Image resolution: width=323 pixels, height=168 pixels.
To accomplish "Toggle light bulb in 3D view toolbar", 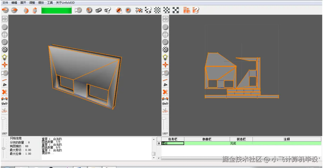I will (5, 57).
